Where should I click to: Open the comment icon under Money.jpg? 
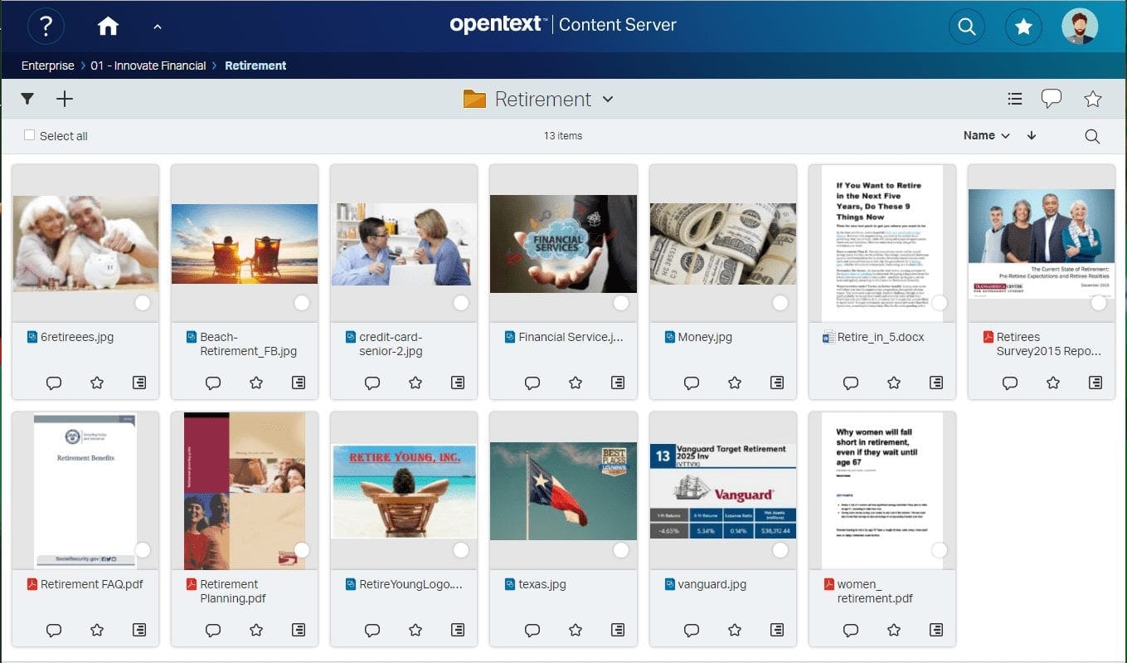tap(691, 383)
